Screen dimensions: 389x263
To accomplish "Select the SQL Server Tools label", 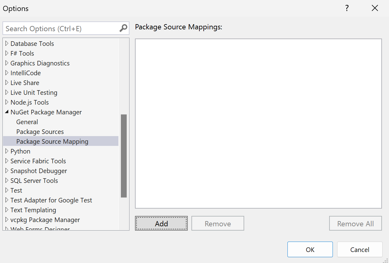I will 34,180.
